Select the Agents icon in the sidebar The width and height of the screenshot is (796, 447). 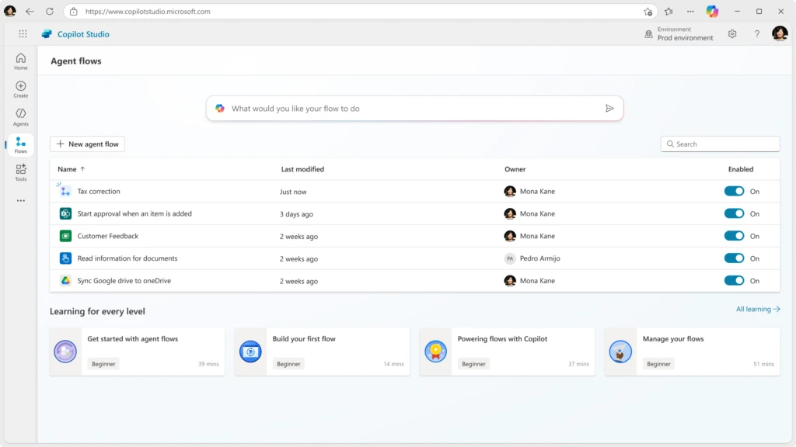pos(20,115)
